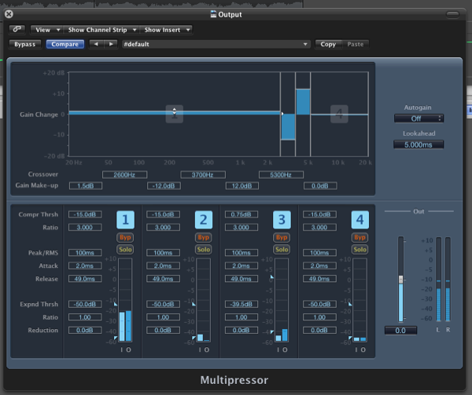
Task: Click the 3700Hz crossover field
Action: point(203,174)
